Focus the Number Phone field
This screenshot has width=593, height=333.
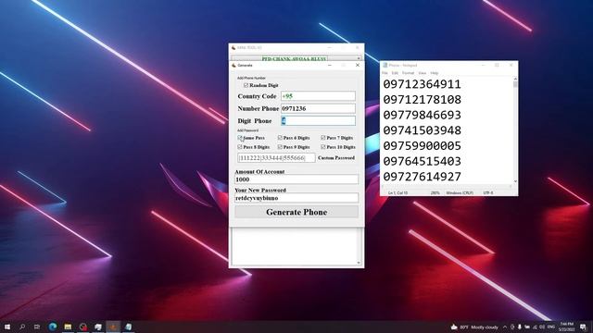(x=318, y=108)
